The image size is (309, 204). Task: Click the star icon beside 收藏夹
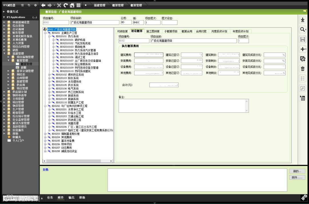click(9, 137)
